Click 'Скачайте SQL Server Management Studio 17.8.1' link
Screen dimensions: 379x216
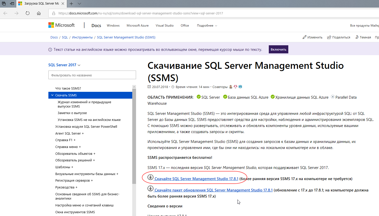[196, 179]
